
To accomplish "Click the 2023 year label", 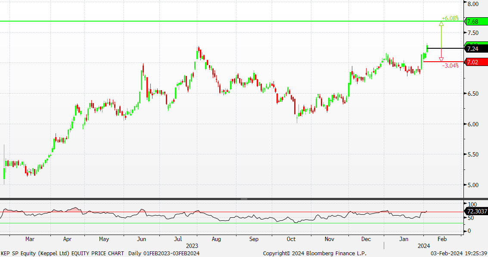I will [192, 246].
